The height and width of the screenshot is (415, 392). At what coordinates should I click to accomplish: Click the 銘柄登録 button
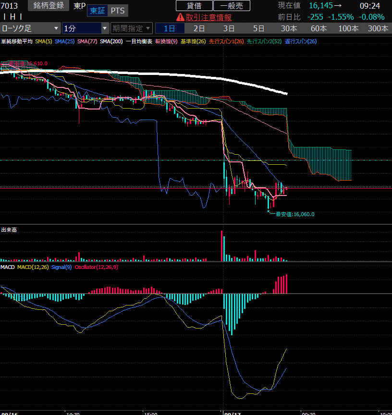pos(49,6)
